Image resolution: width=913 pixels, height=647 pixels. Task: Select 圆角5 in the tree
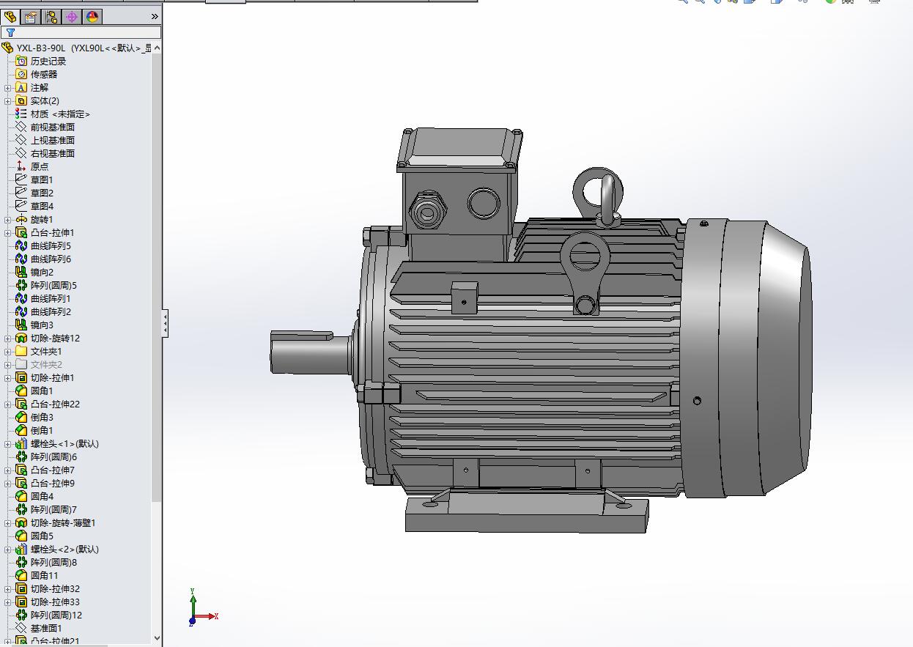point(42,536)
